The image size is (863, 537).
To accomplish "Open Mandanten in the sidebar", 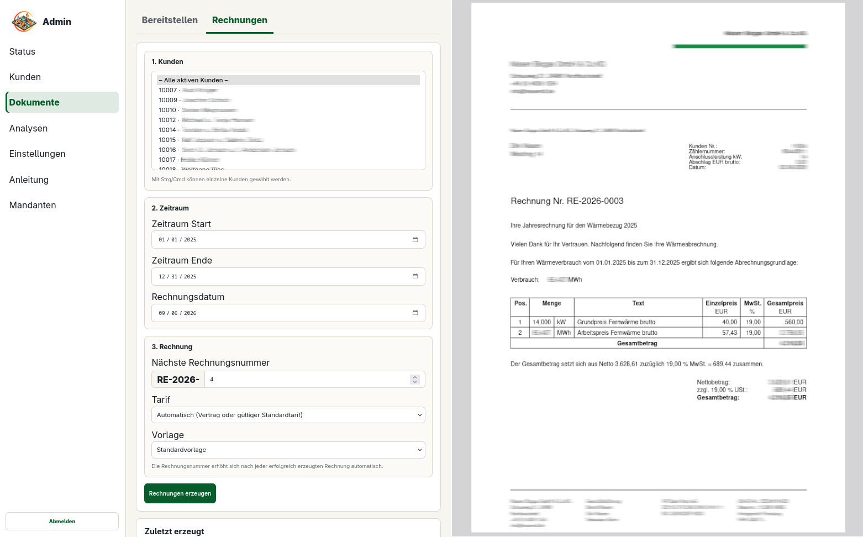I will click(62, 205).
